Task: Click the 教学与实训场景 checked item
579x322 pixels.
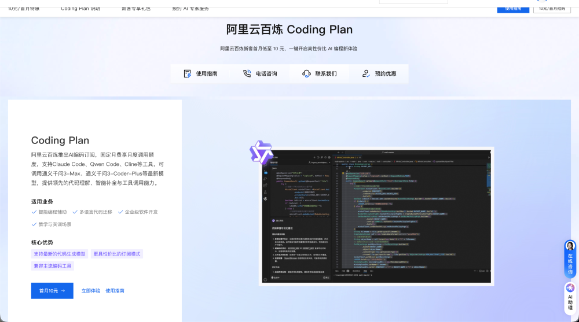Action: [x=52, y=224]
